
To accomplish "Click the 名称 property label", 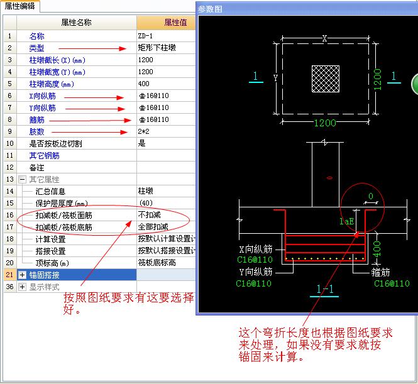I will (37, 36).
